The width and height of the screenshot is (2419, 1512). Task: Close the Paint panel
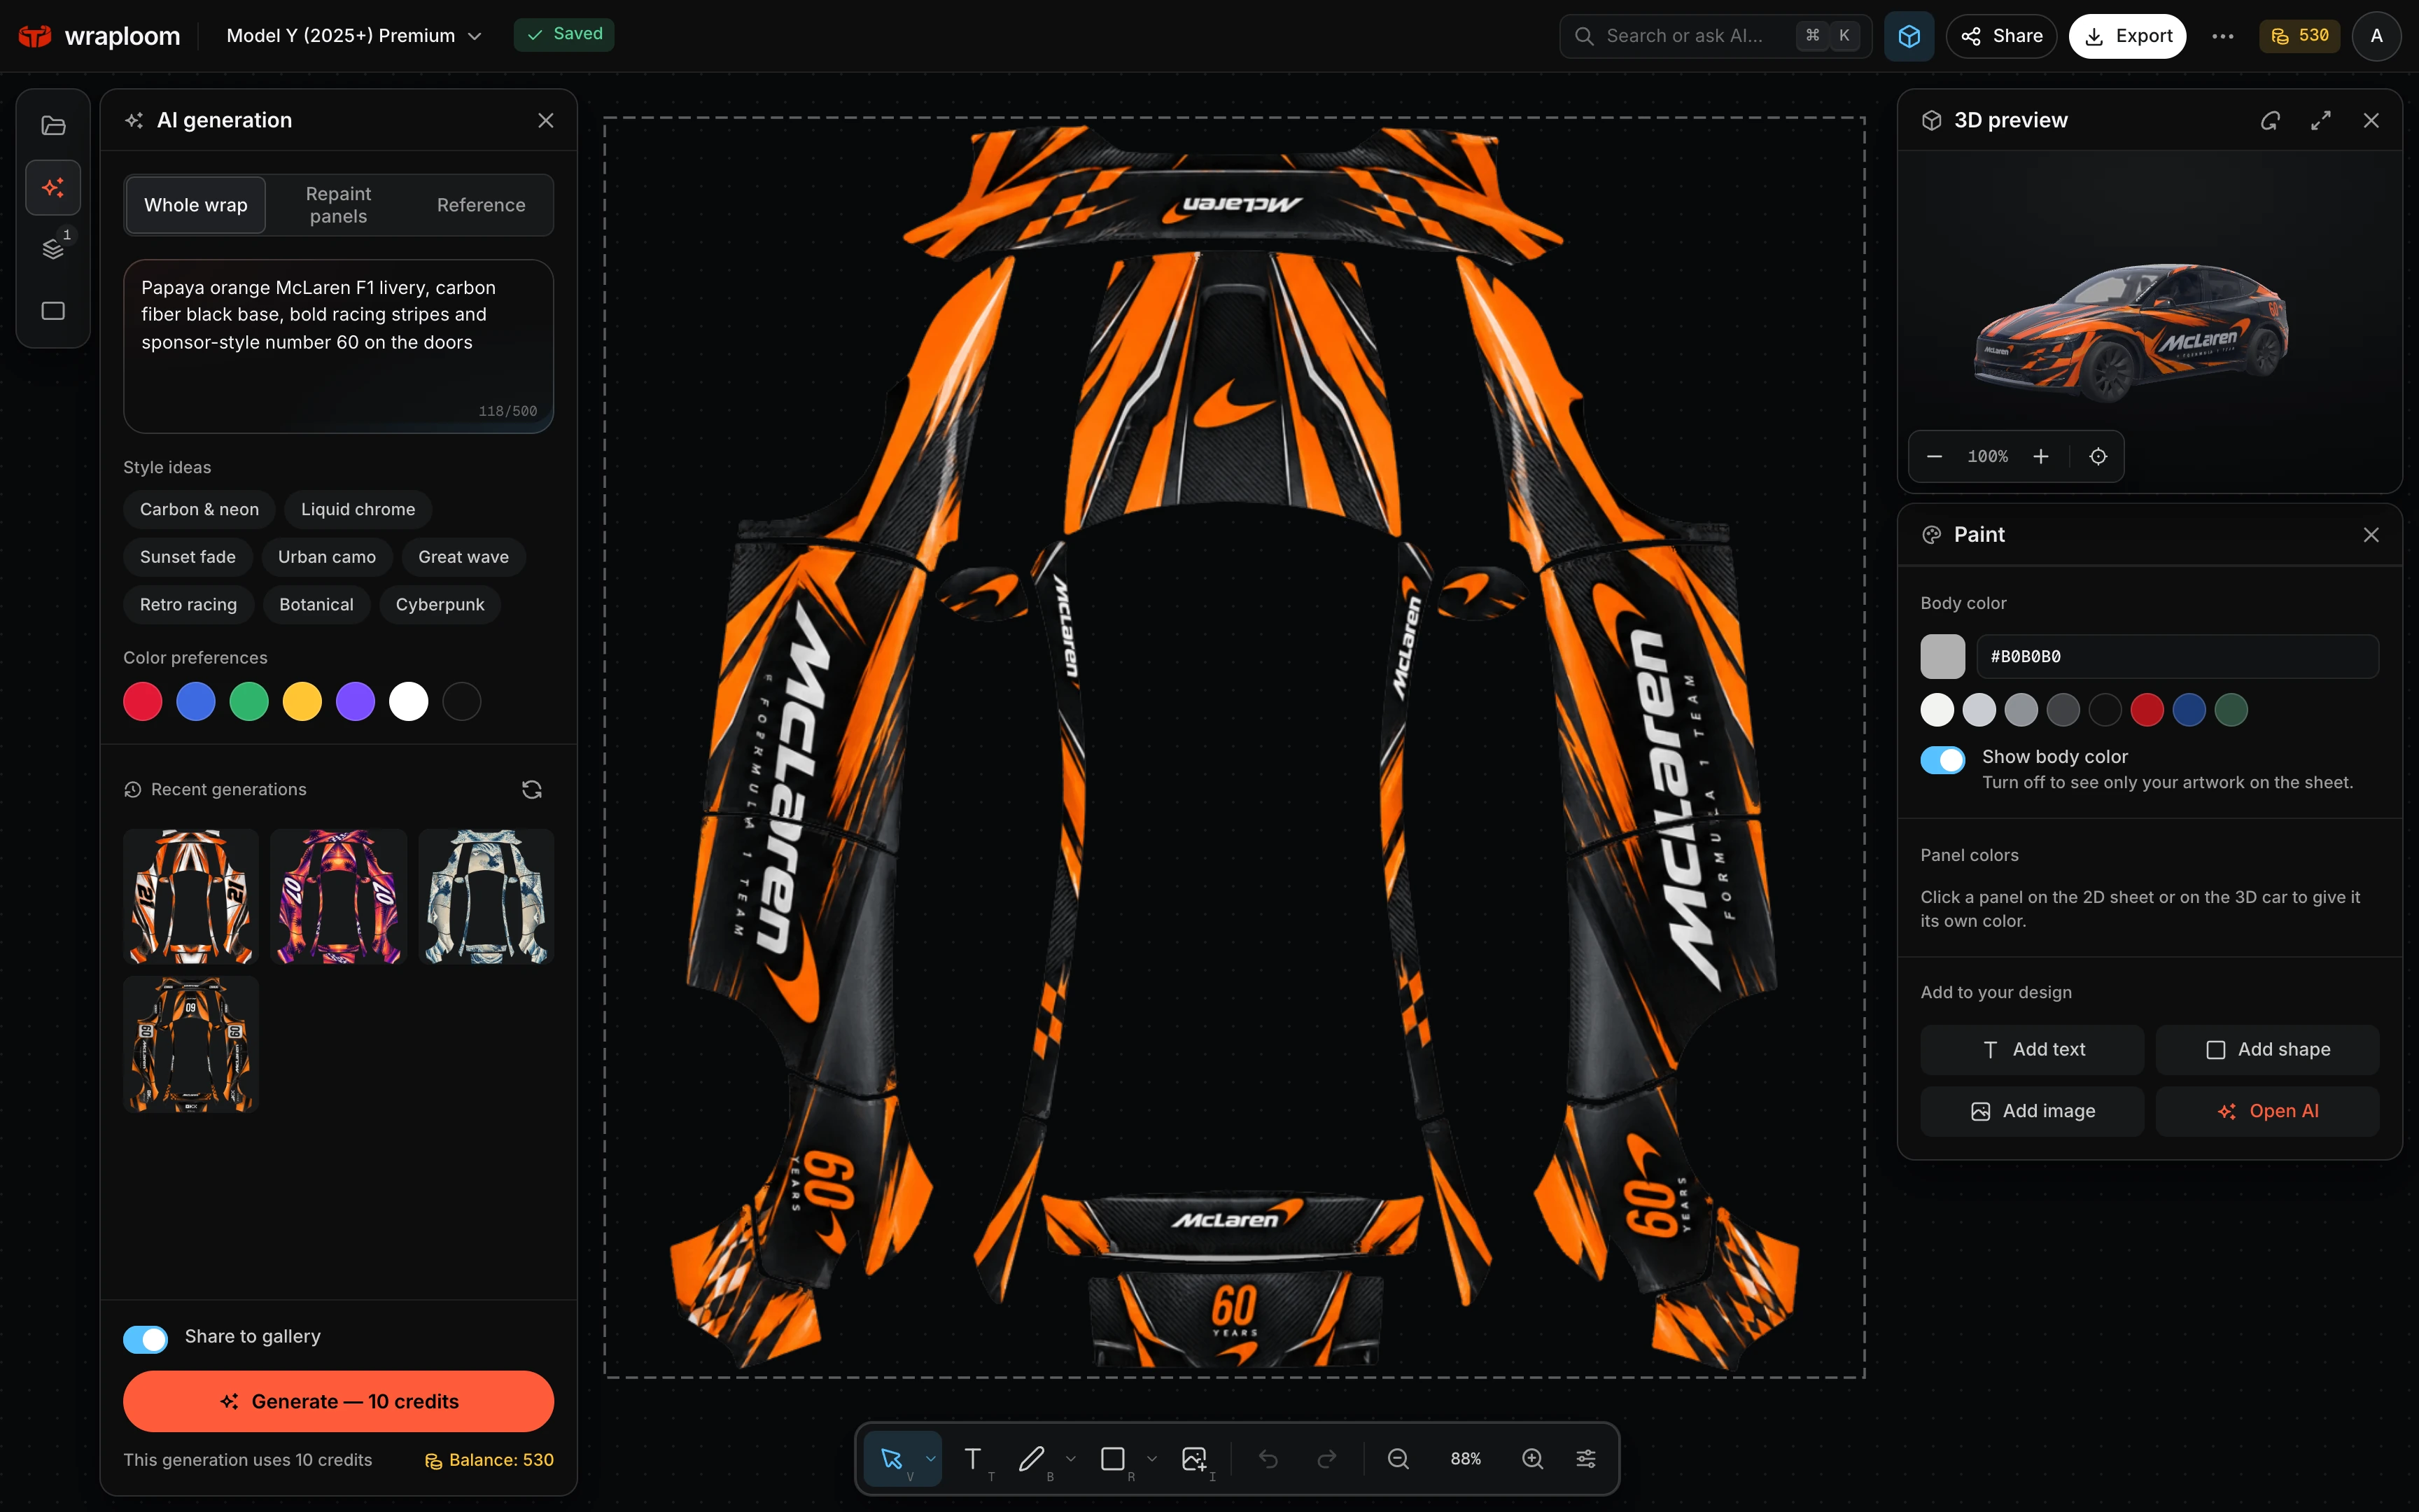pyautogui.click(x=2371, y=535)
